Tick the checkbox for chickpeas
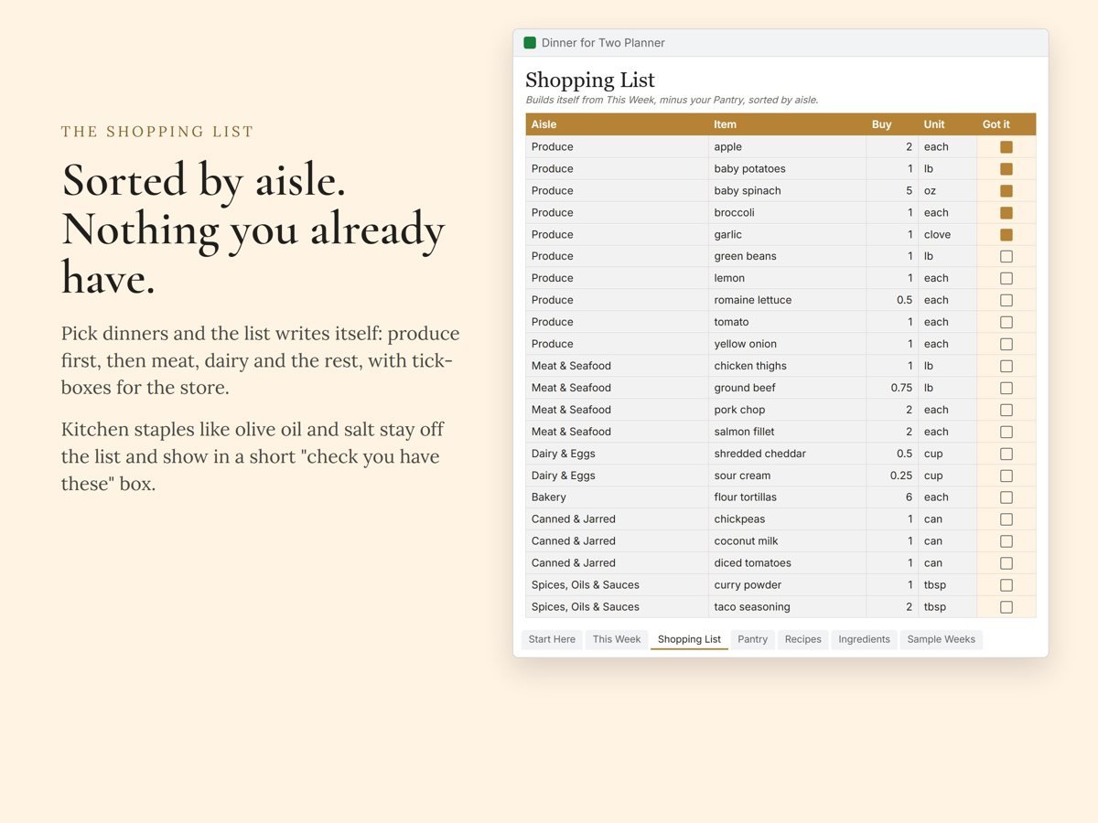Viewport: 1098px width, 823px height. coord(1006,519)
